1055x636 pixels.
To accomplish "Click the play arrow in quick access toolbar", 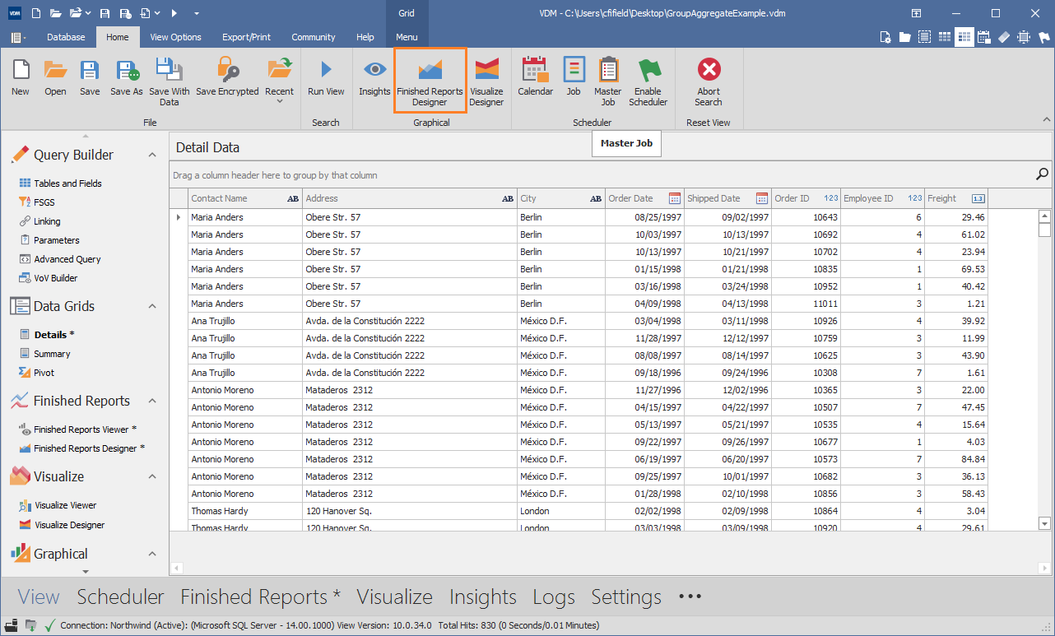I will coord(174,13).
